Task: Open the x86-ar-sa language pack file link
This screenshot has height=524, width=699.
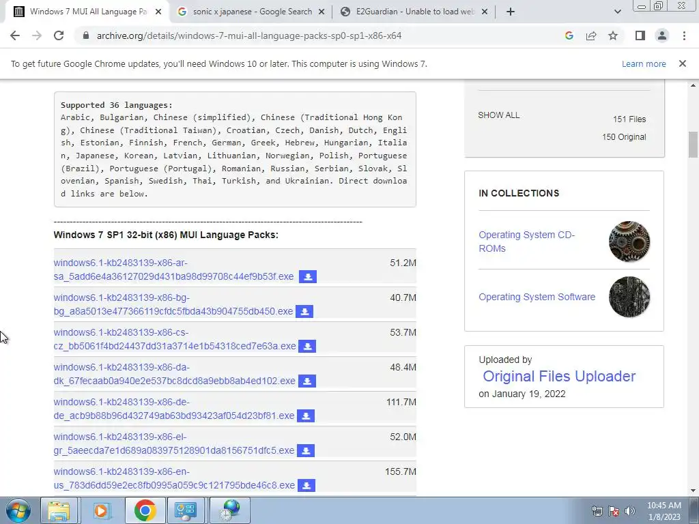Action: click(x=173, y=270)
